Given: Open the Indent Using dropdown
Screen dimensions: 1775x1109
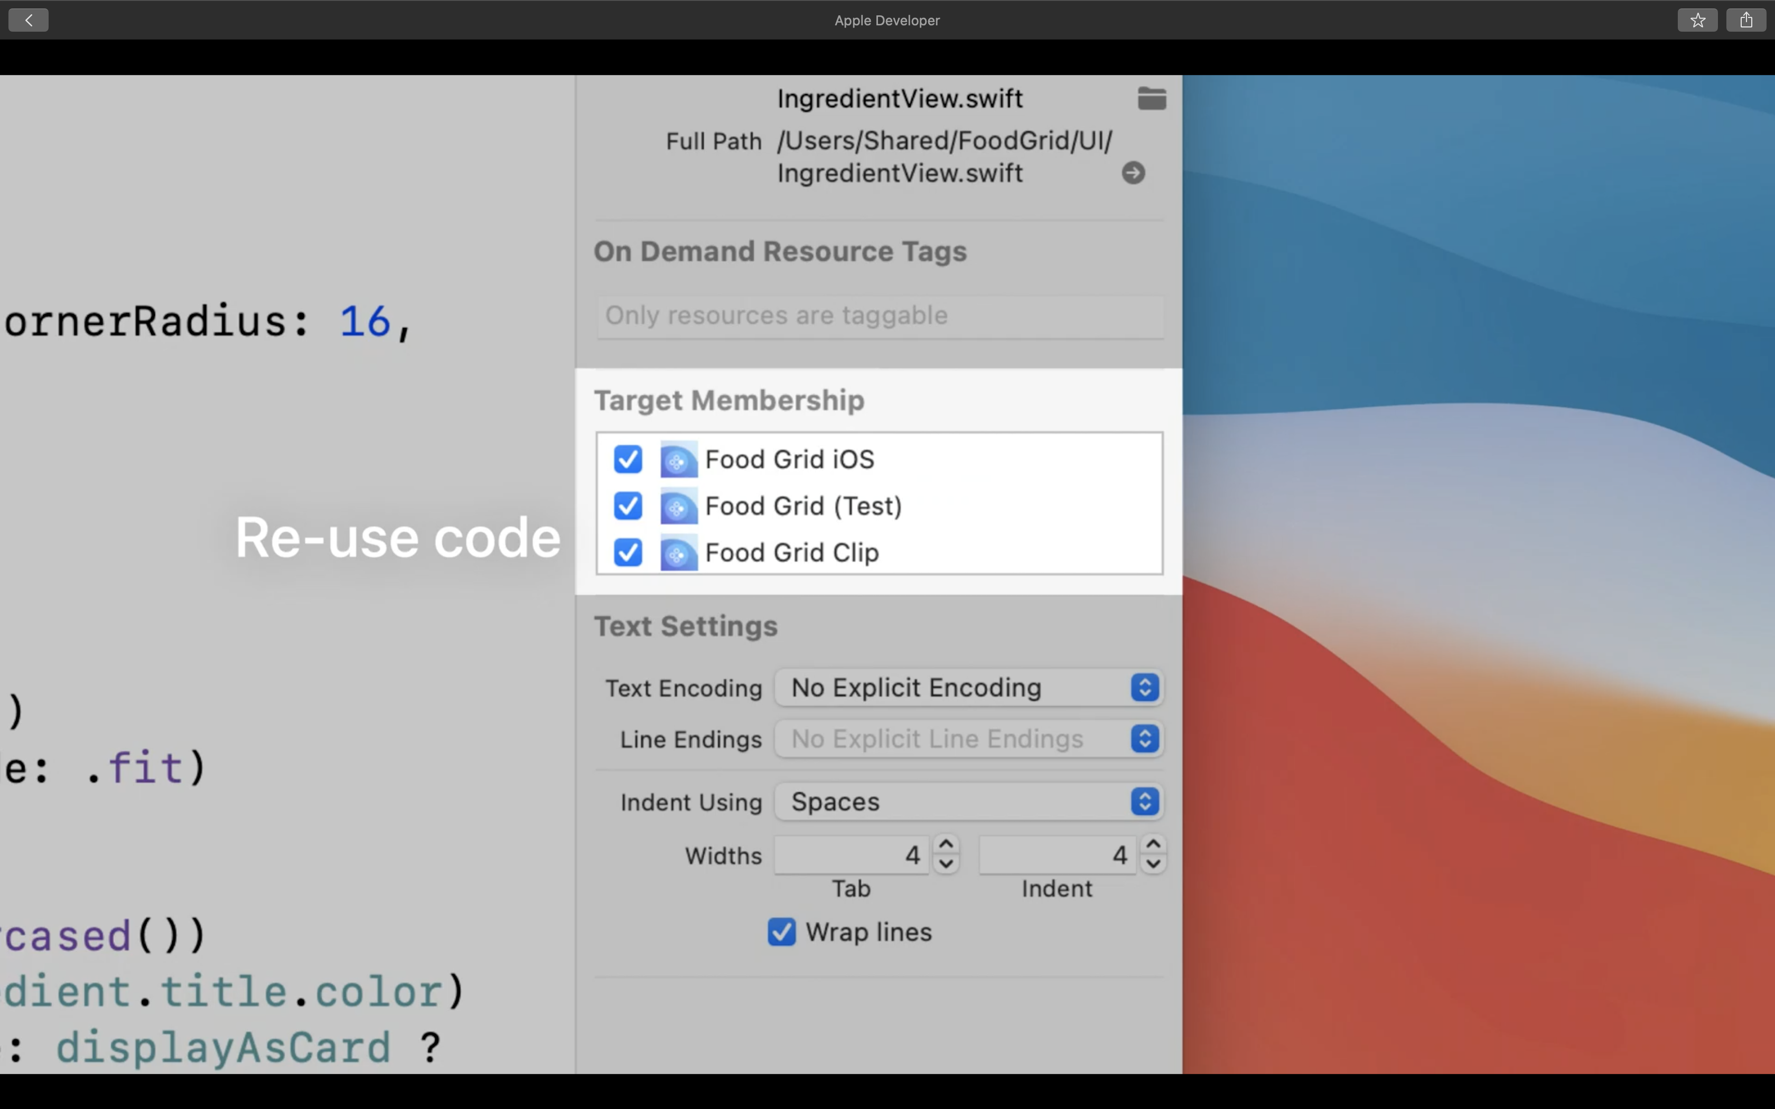Looking at the screenshot, I should point(969,802).
